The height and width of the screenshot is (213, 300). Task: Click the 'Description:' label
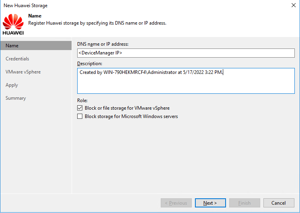[90, 64]
